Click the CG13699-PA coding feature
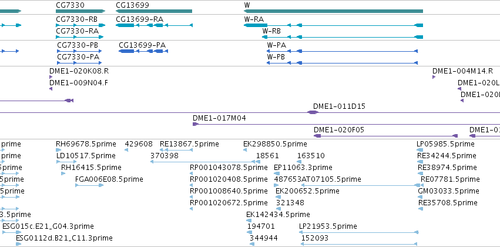This screenshot has width=500, height=247. click(x=143, y=51)
